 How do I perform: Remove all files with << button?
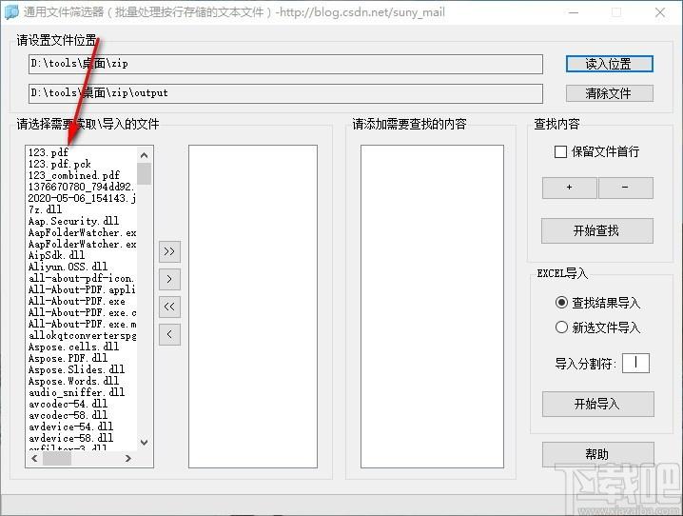169,307
